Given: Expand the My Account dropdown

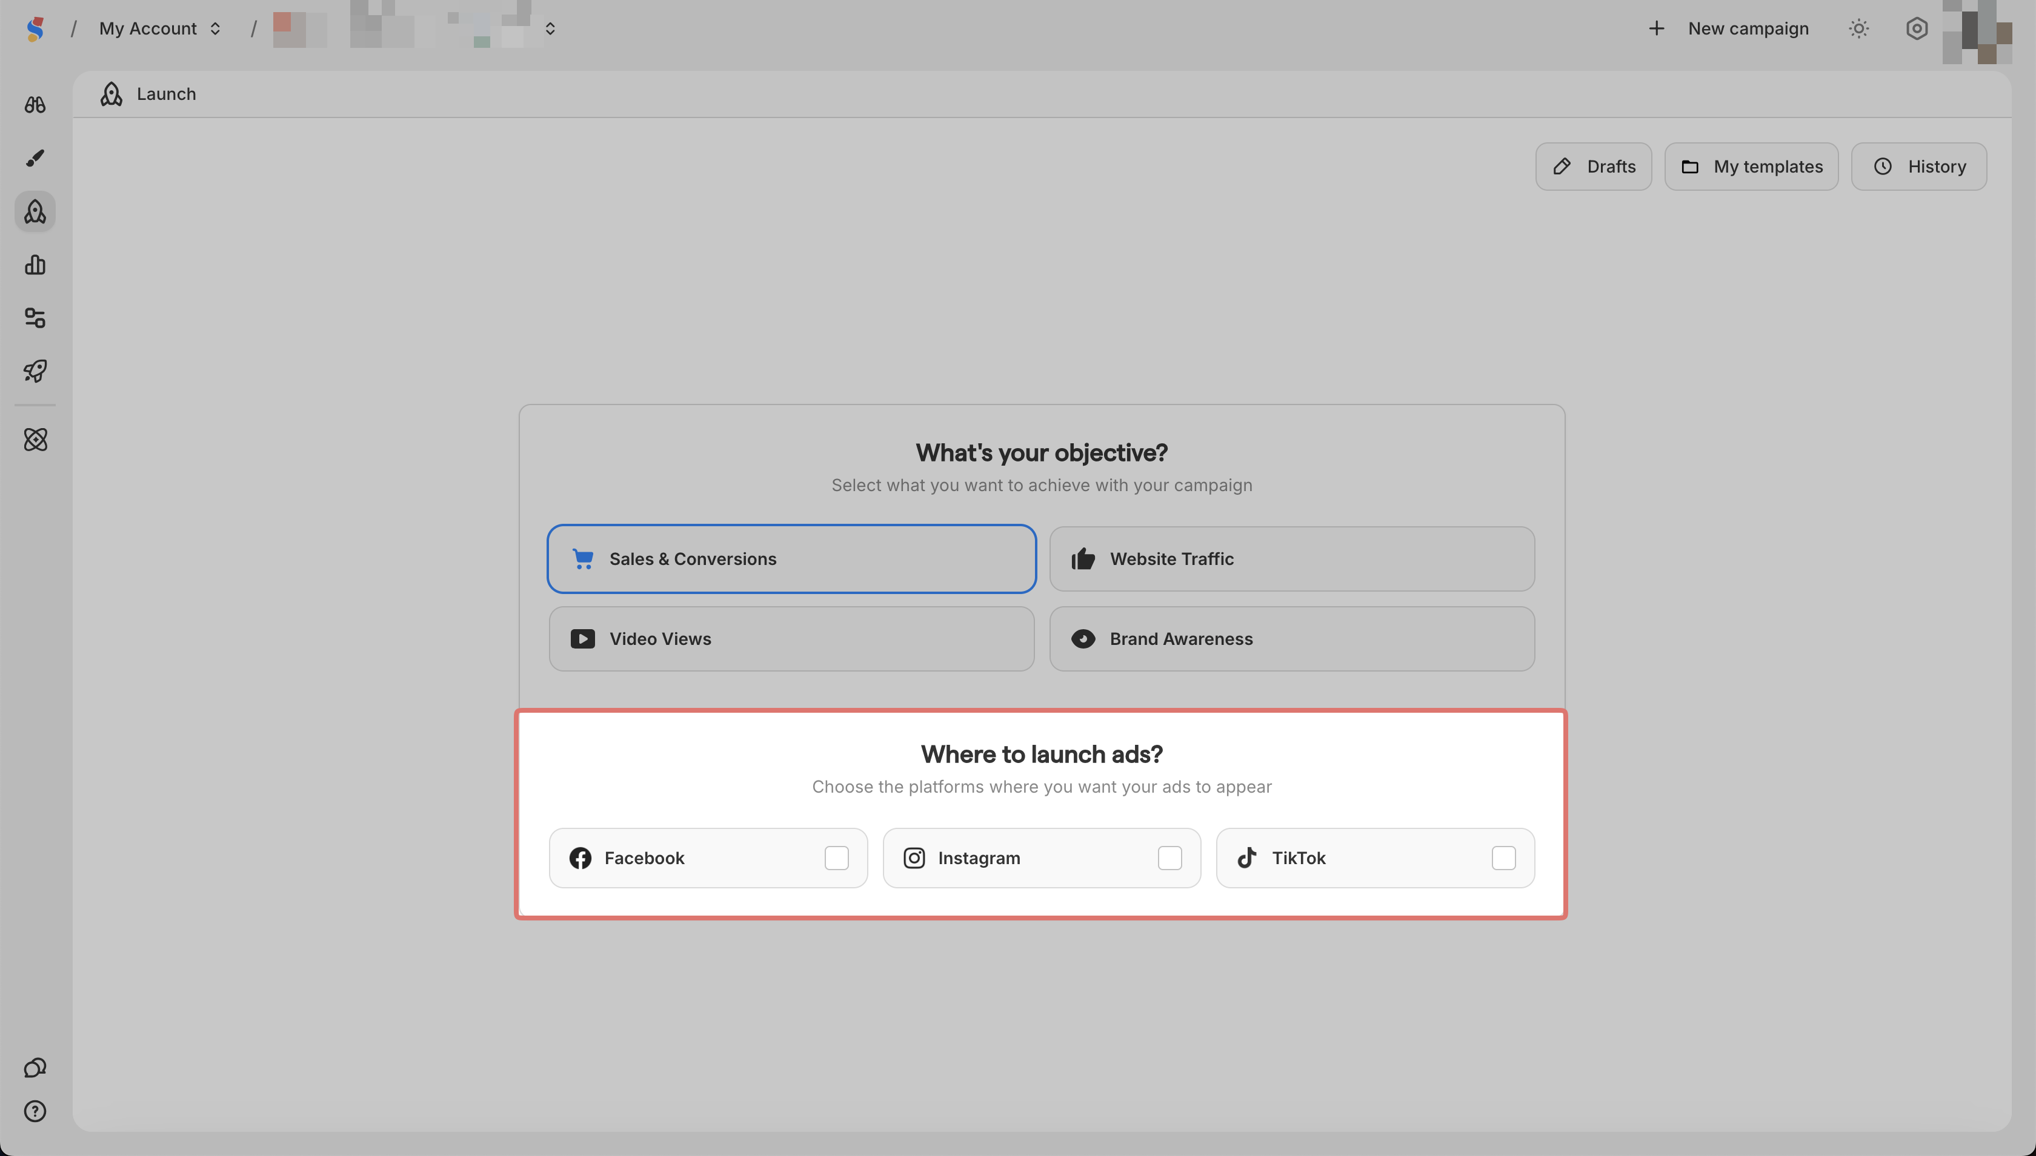Looking at the screenshot, I should pyautogui.click(x=160, y=28).
